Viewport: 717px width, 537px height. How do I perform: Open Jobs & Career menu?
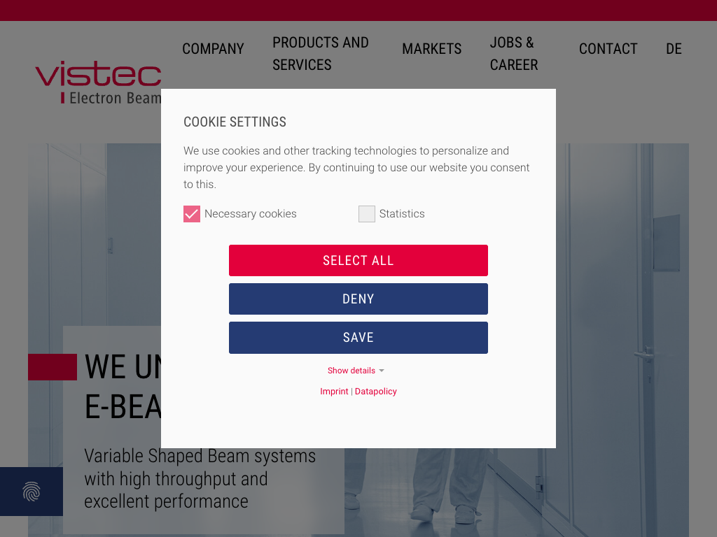pyautogui.click(x=514, y=53)
